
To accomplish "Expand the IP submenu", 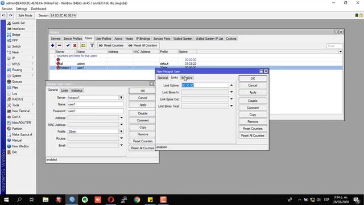I will 14,58.
